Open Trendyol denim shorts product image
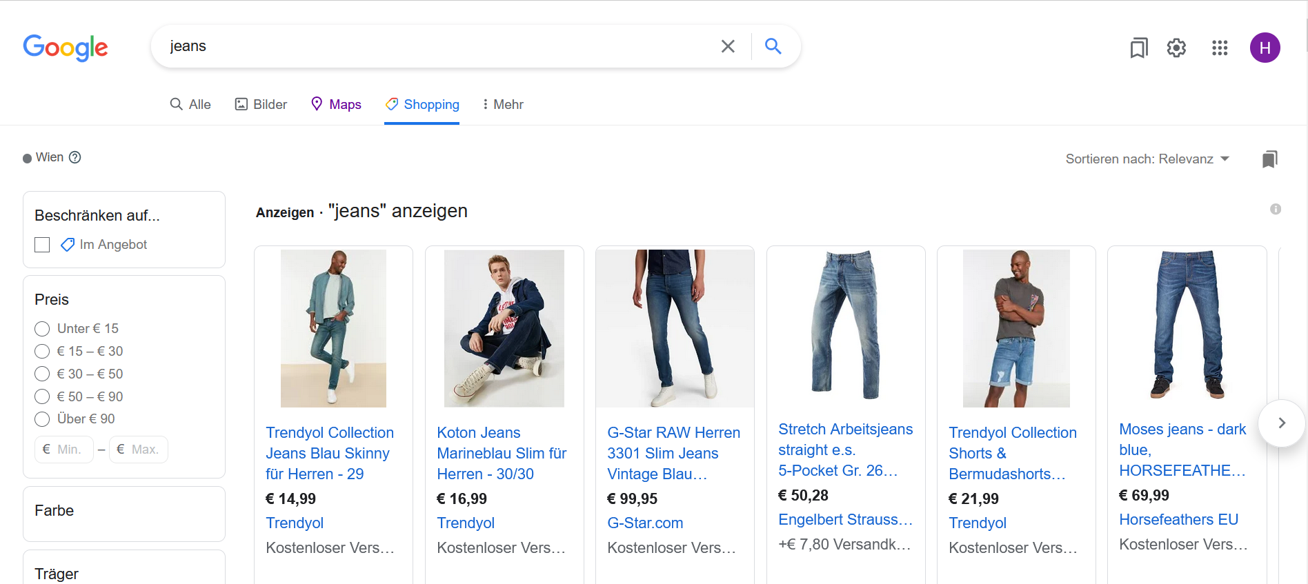The height and width of the screenshot is (584, 1308). (x=1016, y=328)
